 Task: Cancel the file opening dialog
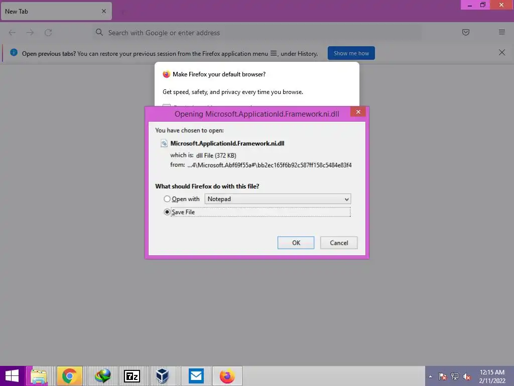(x=339, y=243)
